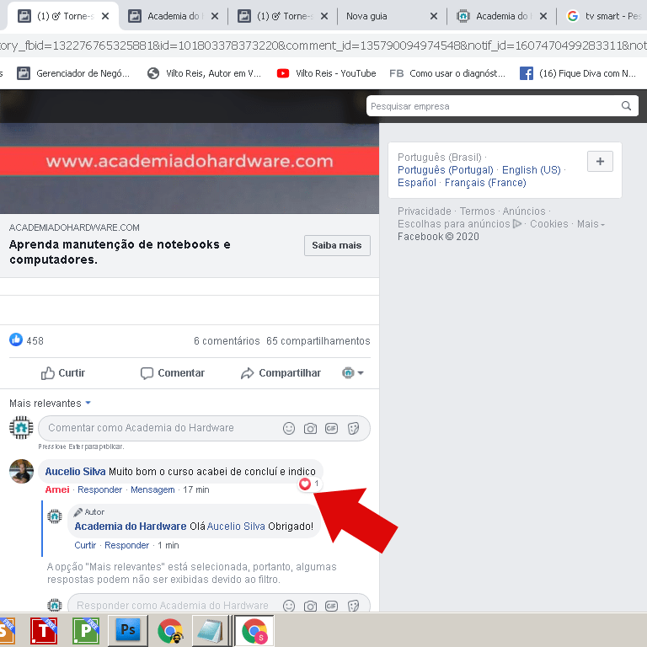
Task: Open emoji picker in the comment box
Action: point(289,428)
